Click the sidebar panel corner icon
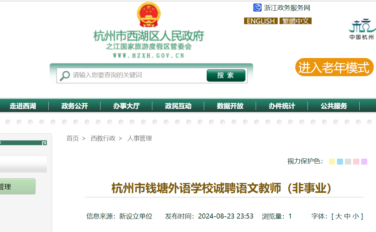This screenshot has height=232, width=376. [44, 143]
